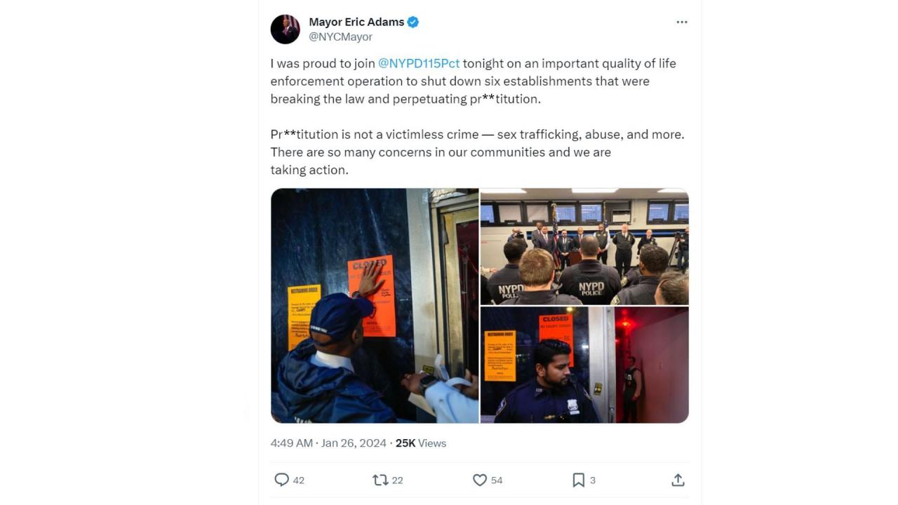
Task: Open photo of officer near closed notice
Action: click(584, 365)
